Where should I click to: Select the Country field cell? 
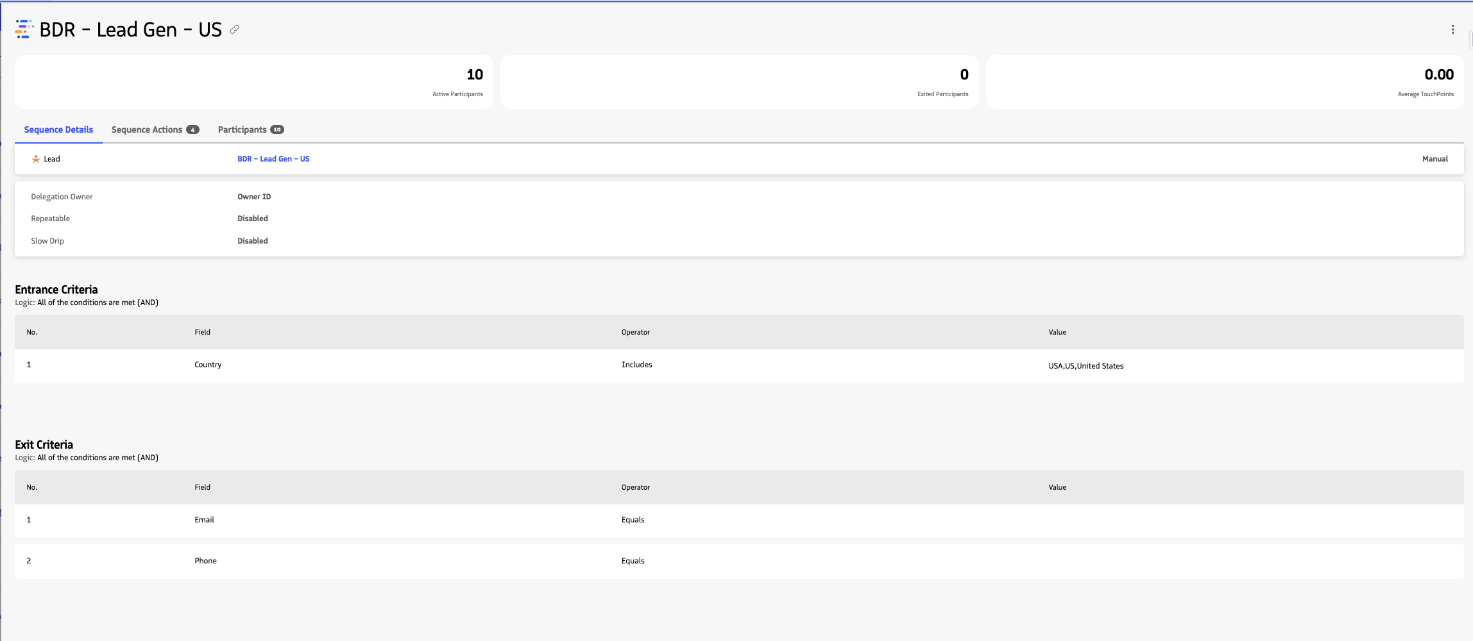tap(208, 365)
